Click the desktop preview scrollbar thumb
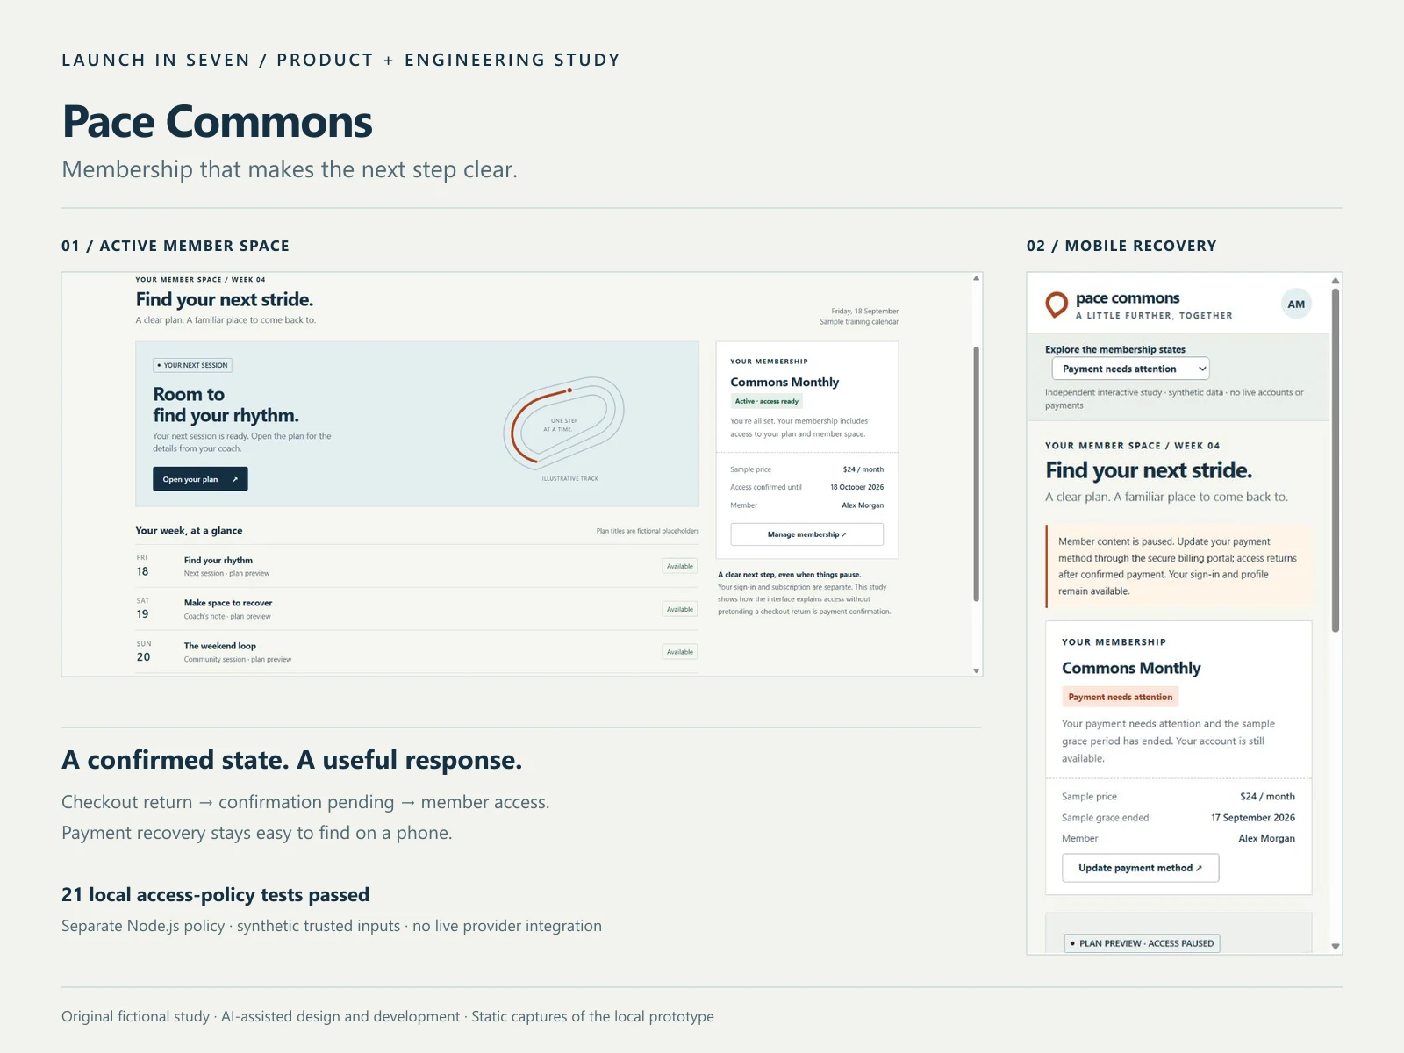The height and width of the screenshot is (1053, 1404). pos(976,474)
